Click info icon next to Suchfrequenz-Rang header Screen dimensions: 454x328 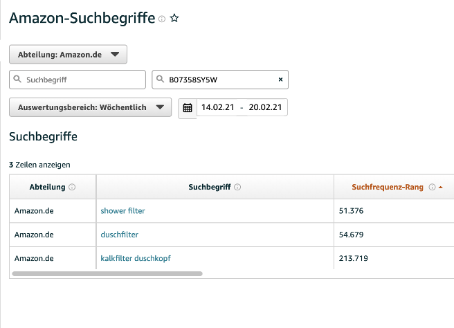click(x=432, y=187)
